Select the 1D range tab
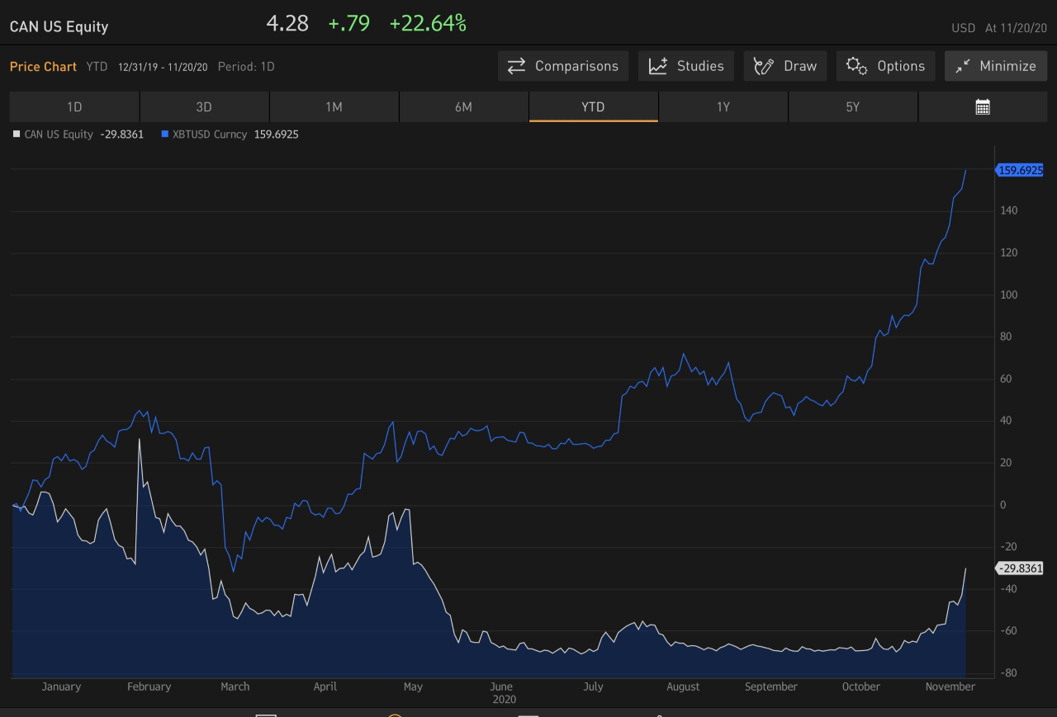Image resolution: width=1057 pixels, height=717 pixels. point(74,106)
